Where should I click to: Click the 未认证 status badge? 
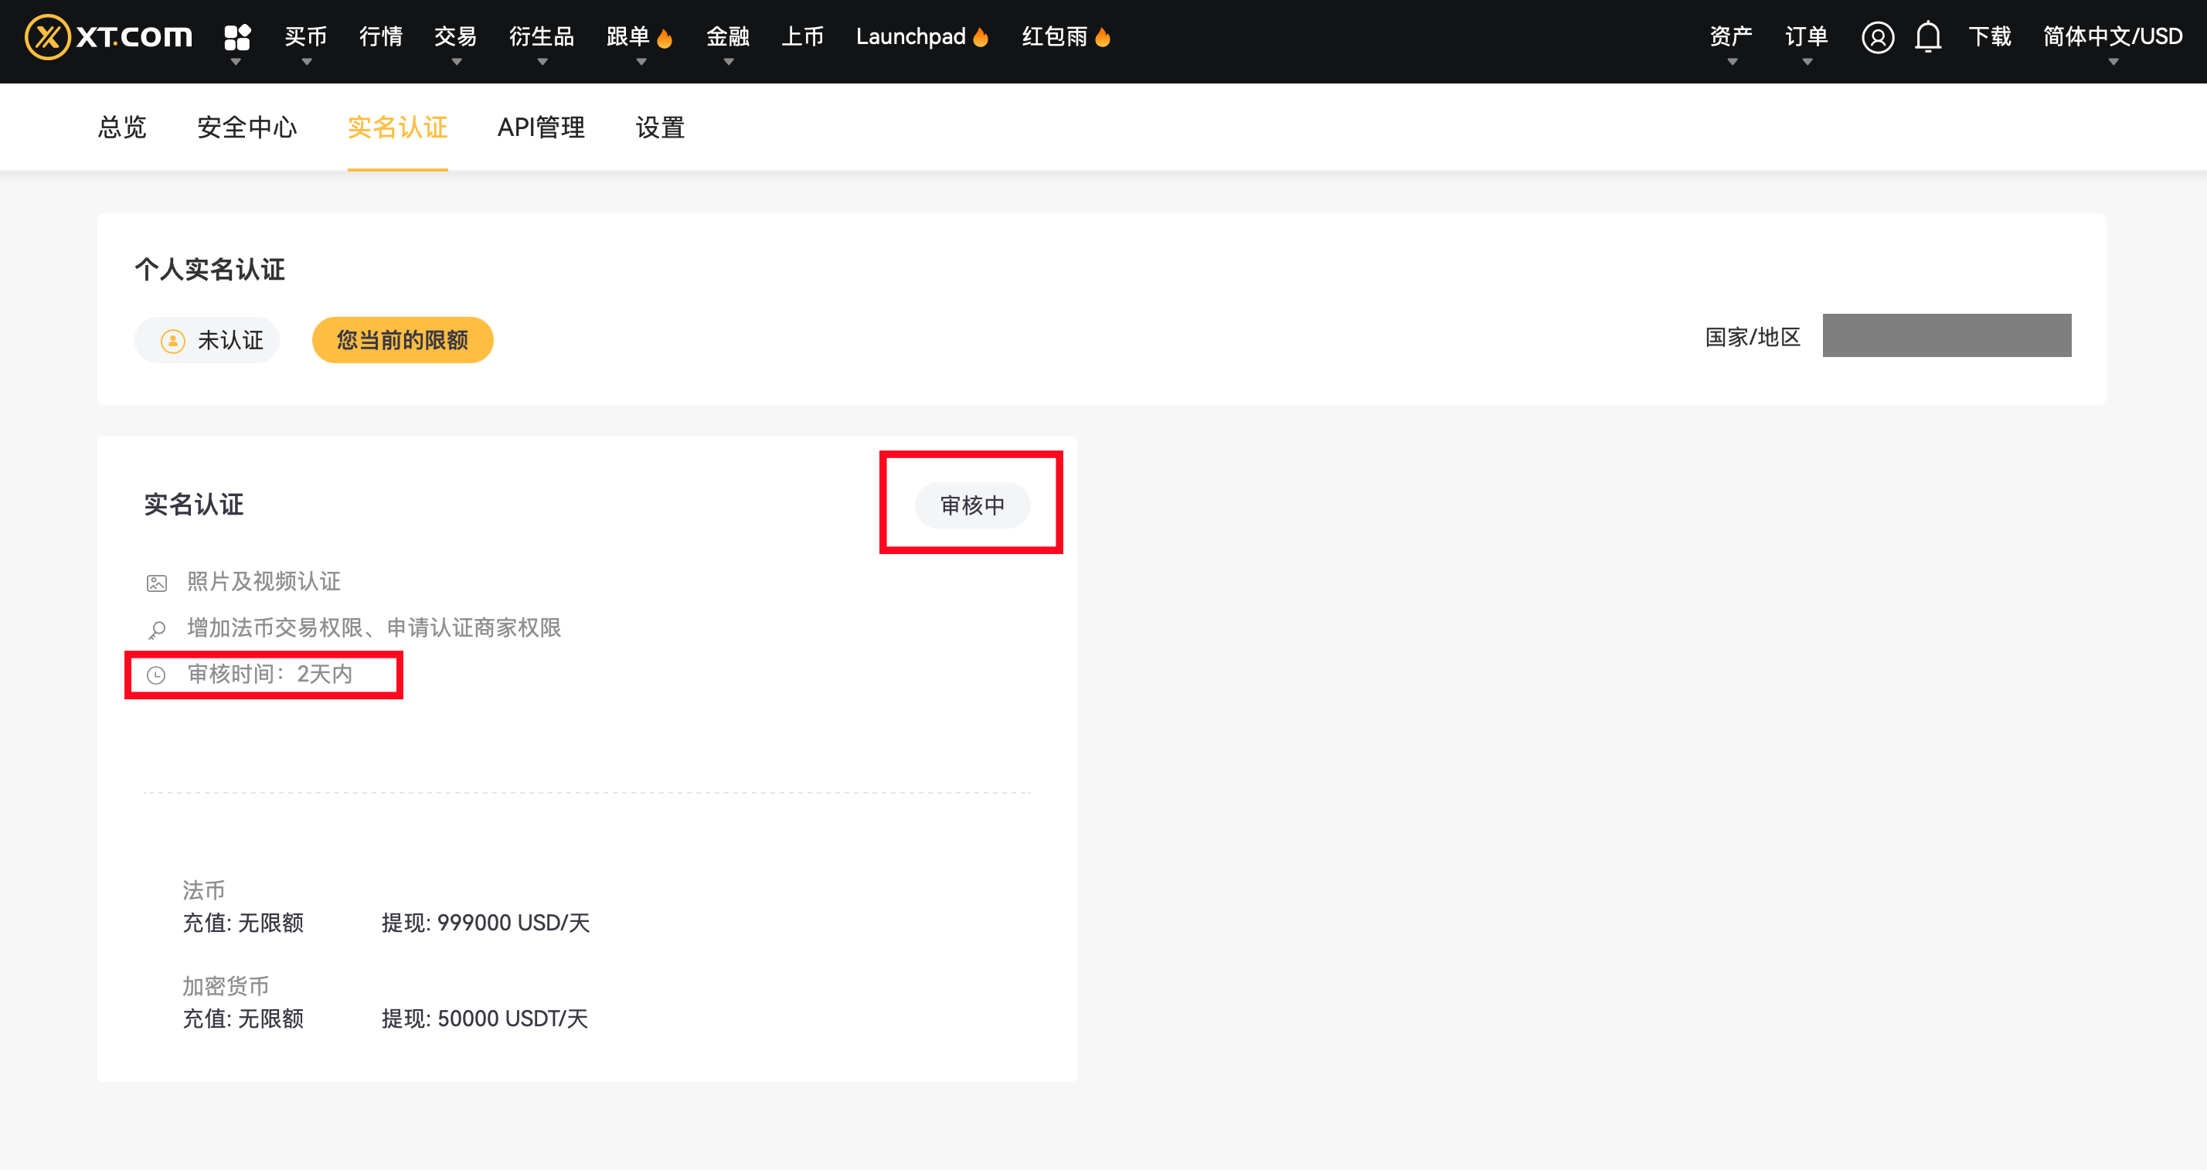(x=207, y=341)
